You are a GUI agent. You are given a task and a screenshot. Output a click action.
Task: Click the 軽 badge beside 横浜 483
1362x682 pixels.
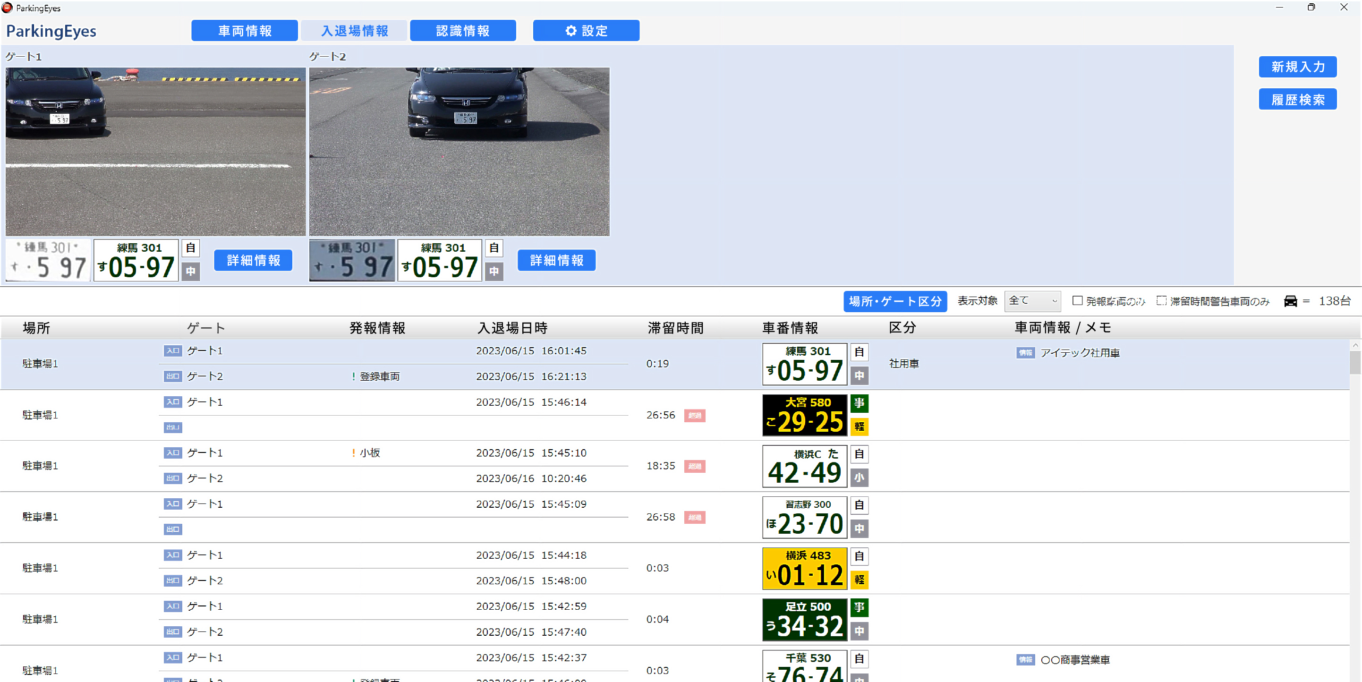pos(860,580)
